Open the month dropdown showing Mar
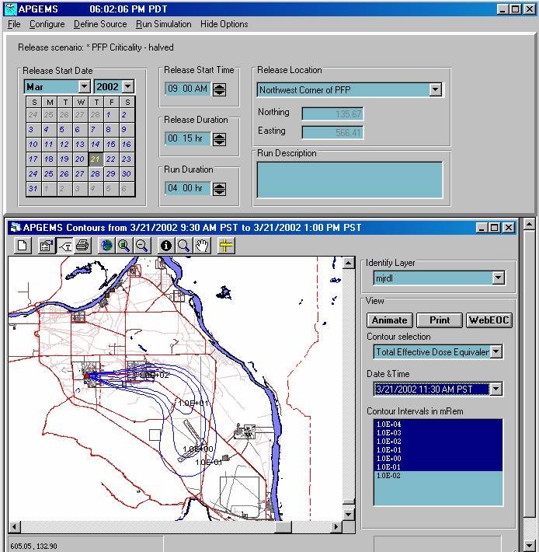539x552 pixels. pos(85,86)
